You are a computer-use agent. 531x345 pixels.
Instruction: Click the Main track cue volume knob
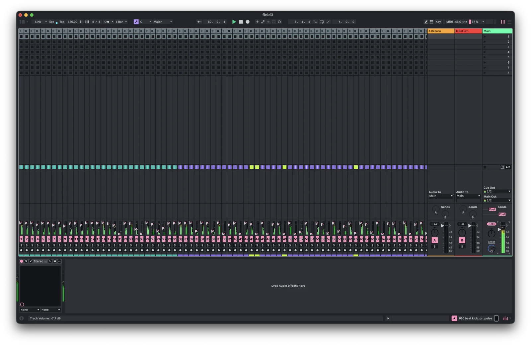492,249
